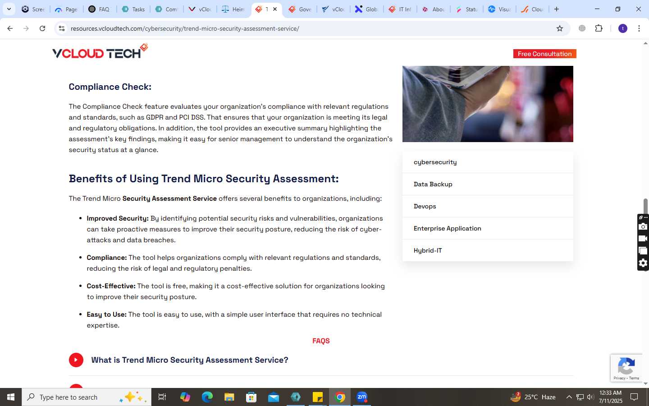Open Task View on taskbar

coord(162,397)
